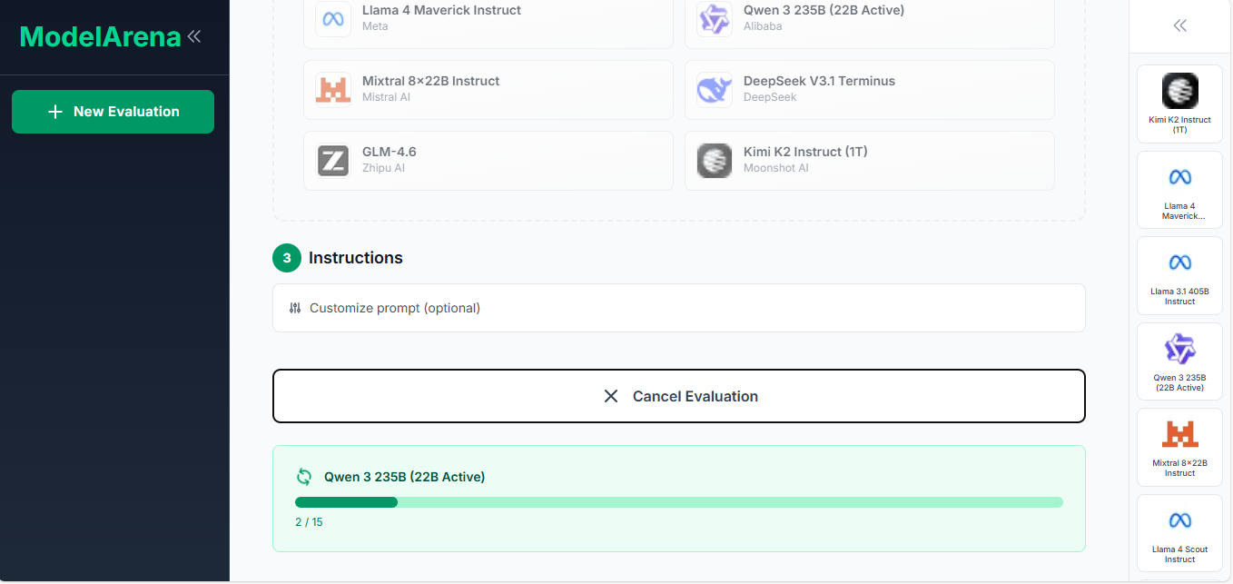This screenshot has height=584, width=1233.
Task: Click the Zhipu Z logo icon
Action: pyautogui.click(x=333, y=161)
